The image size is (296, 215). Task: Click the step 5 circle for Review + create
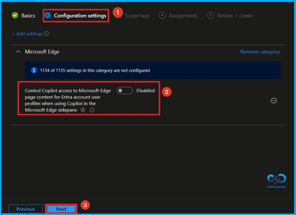[211, 15]
